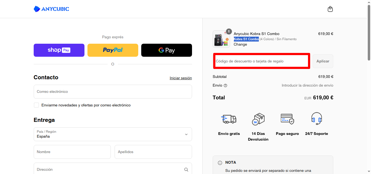The image size is (371, 174).
Task: Focus the Apellidos field
Action: (153, 152)
